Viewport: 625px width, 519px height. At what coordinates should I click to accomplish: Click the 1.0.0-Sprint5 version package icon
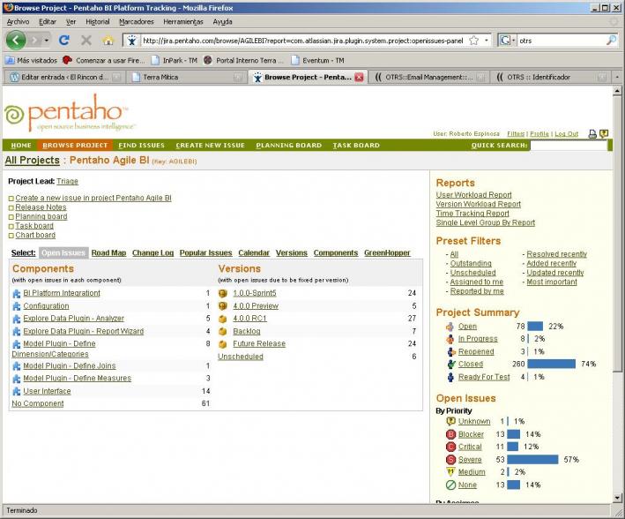coord(223,293)
